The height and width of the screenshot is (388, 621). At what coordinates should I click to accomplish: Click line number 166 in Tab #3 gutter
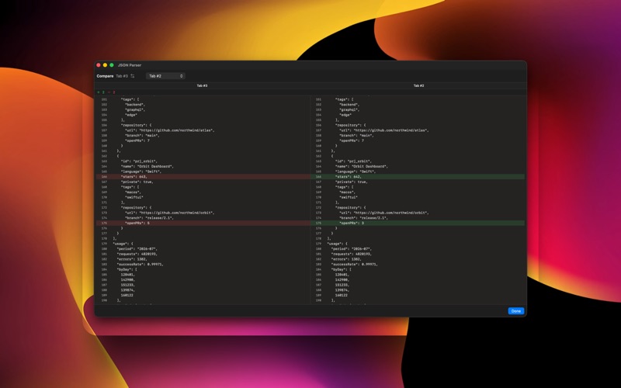[x=104, y=177]
